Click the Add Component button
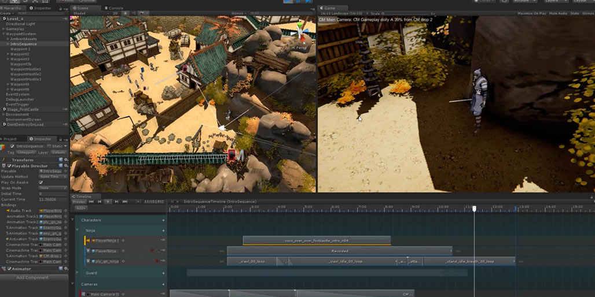 point(34,278)
